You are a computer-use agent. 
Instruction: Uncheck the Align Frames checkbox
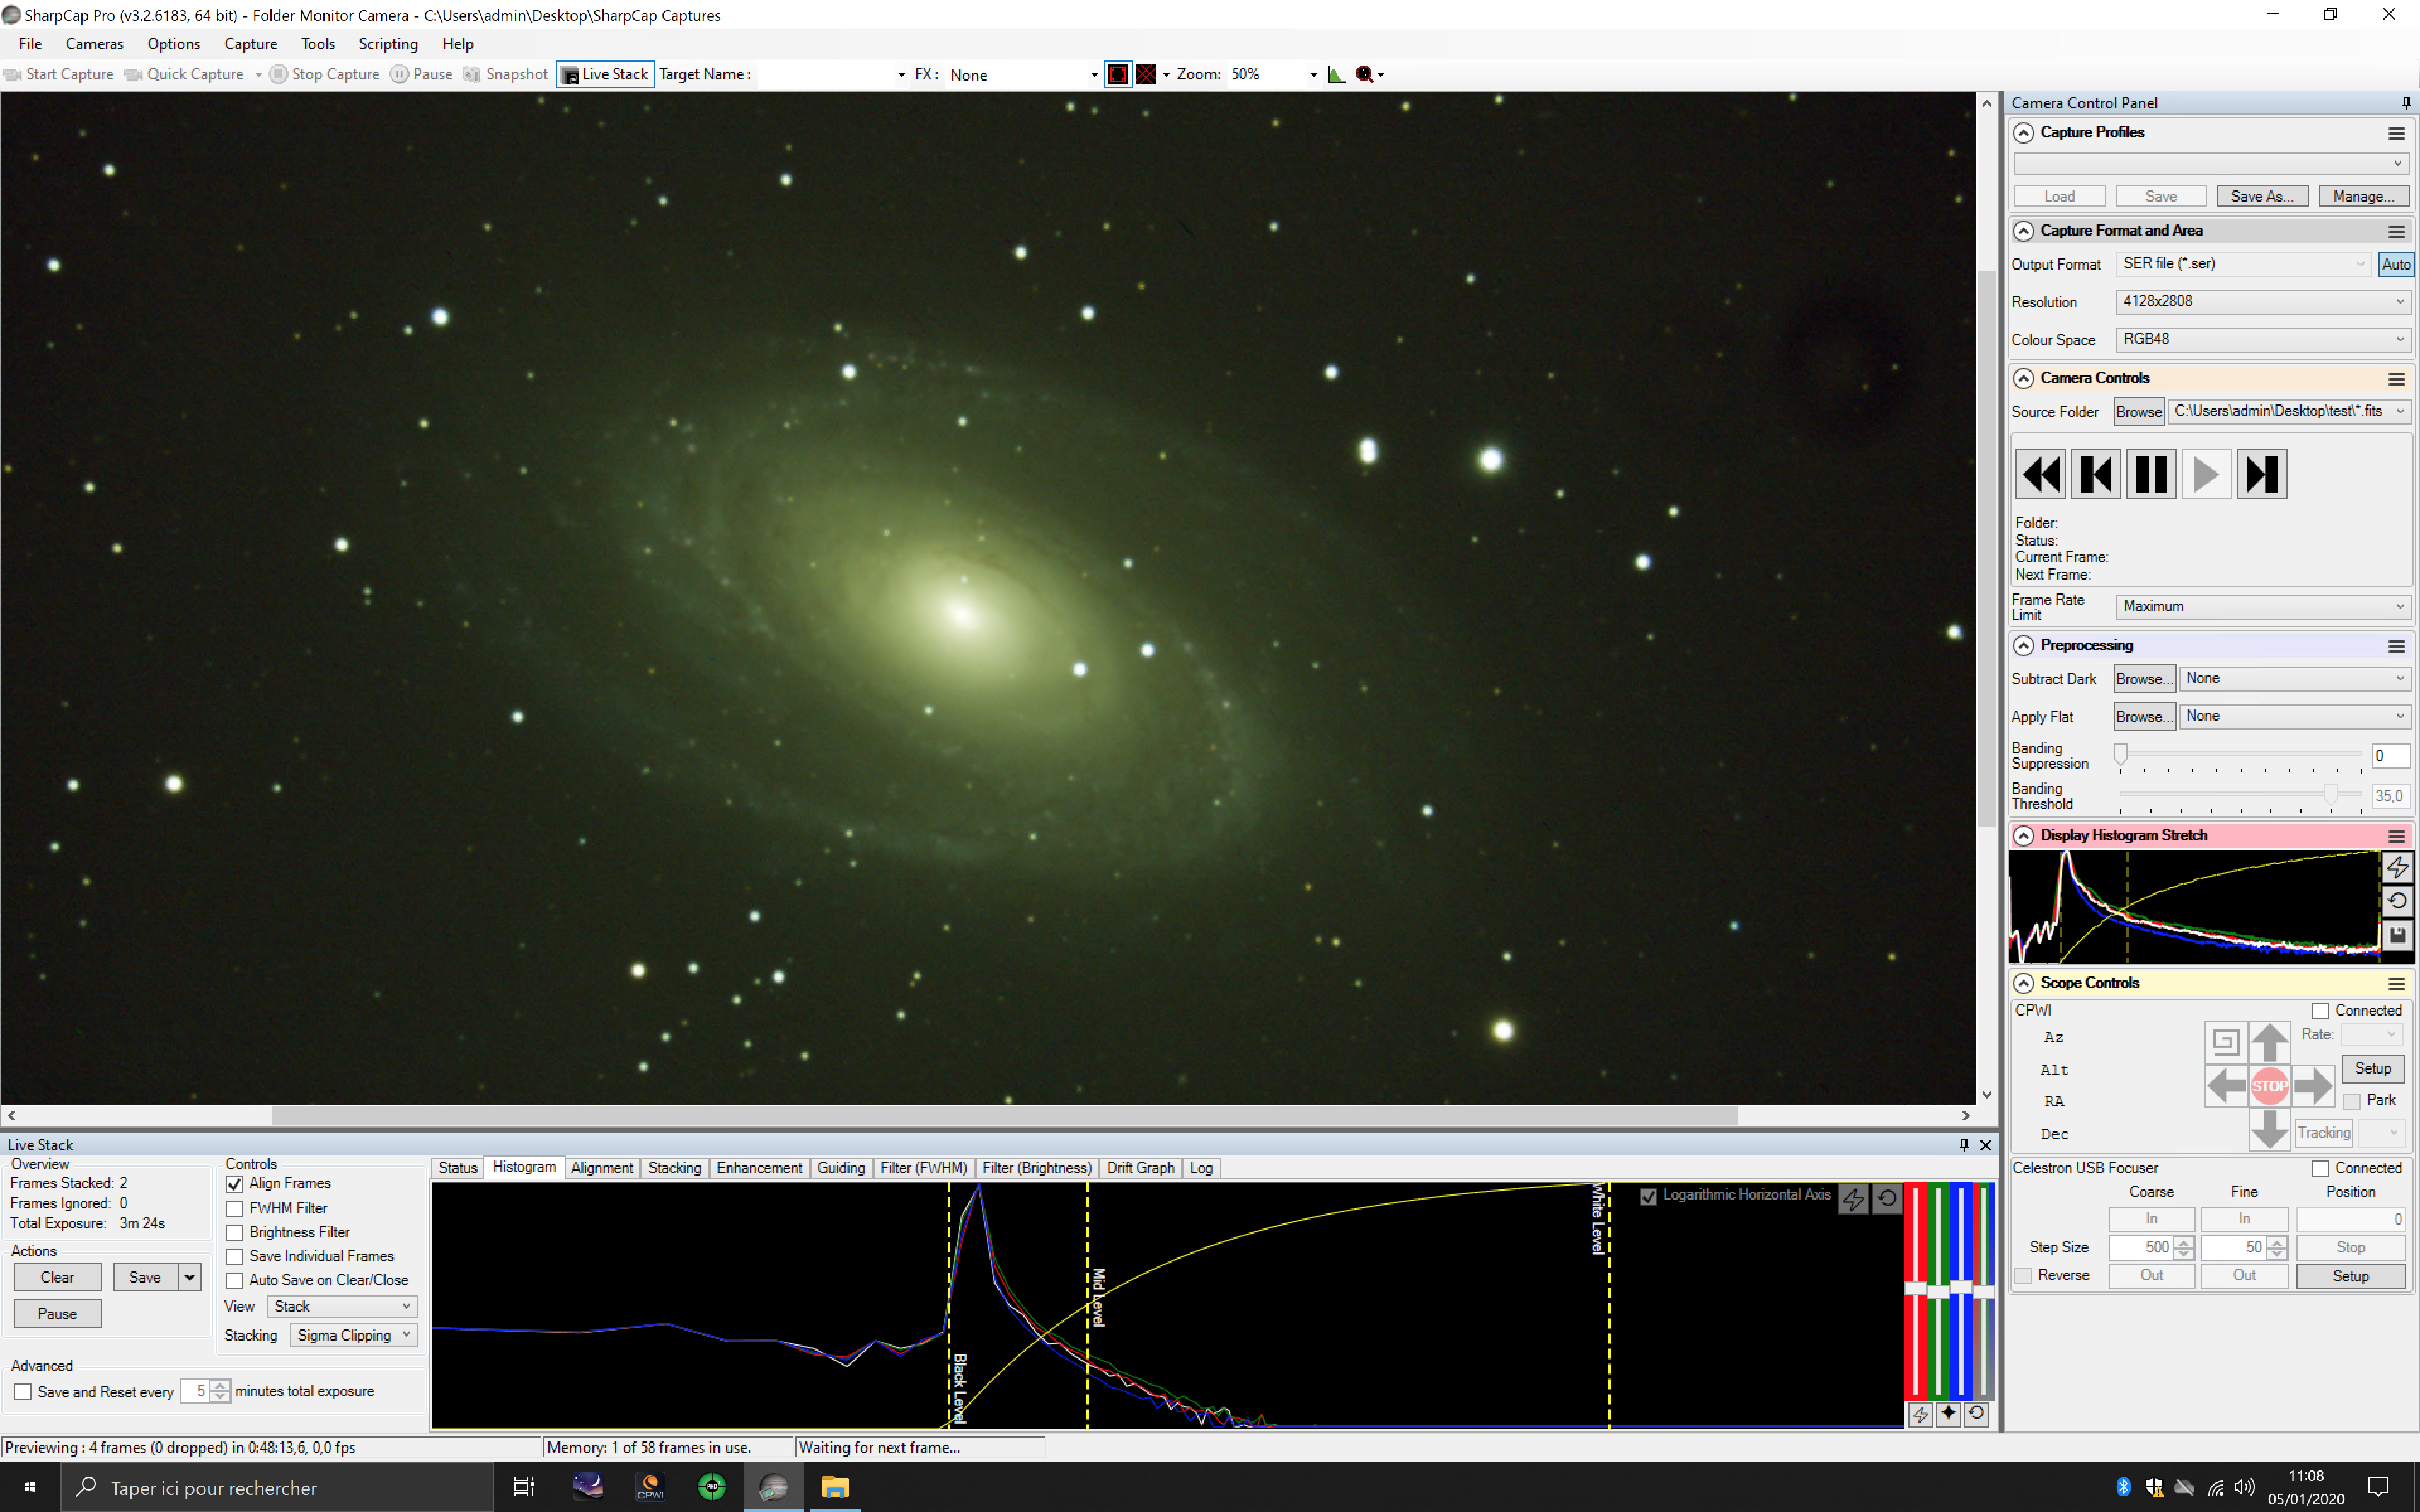pos(235,1184)
